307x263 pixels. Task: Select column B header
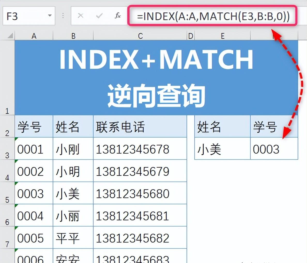point(73,36)
